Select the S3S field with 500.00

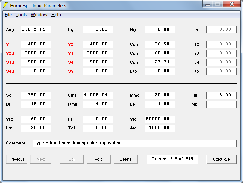coord(36,62)
